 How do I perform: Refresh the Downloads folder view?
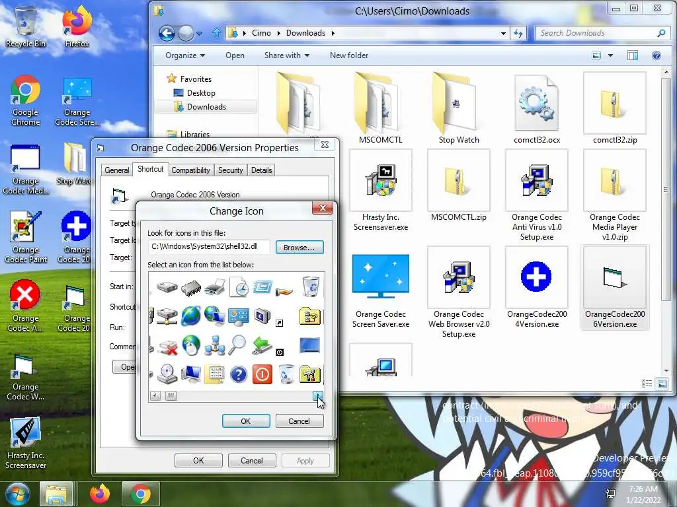click(x=518, y=33)
